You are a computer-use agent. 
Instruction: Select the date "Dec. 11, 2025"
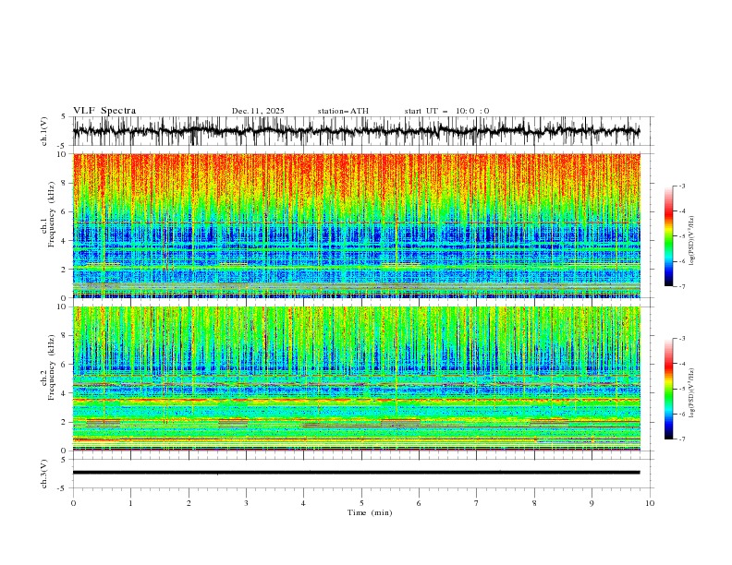click(258, 111)
